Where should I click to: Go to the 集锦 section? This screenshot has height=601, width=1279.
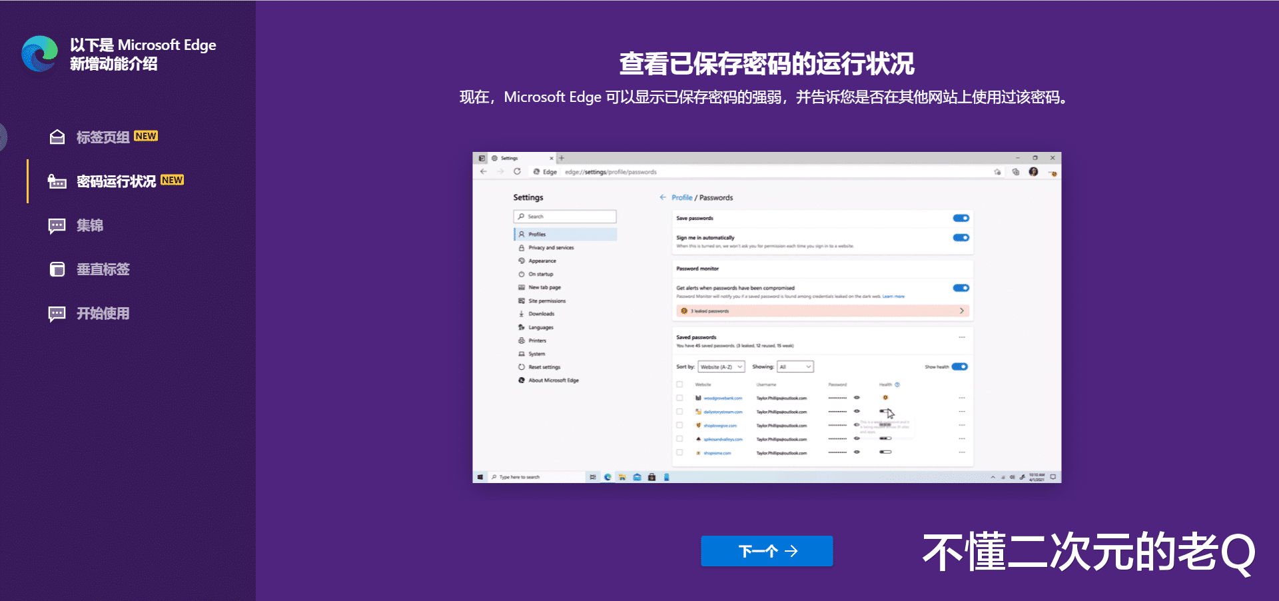(76, 226)
